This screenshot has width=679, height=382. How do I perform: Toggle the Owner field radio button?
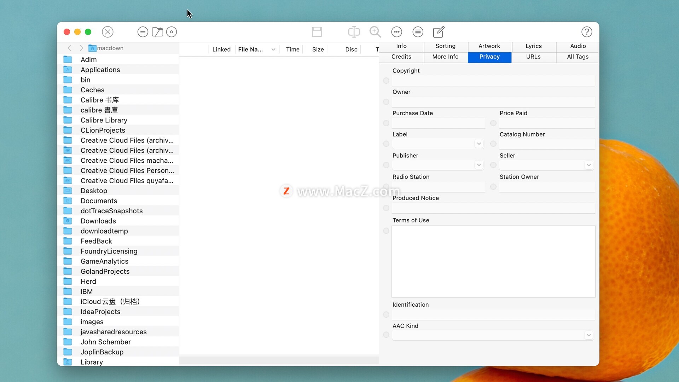click(386, 102)
